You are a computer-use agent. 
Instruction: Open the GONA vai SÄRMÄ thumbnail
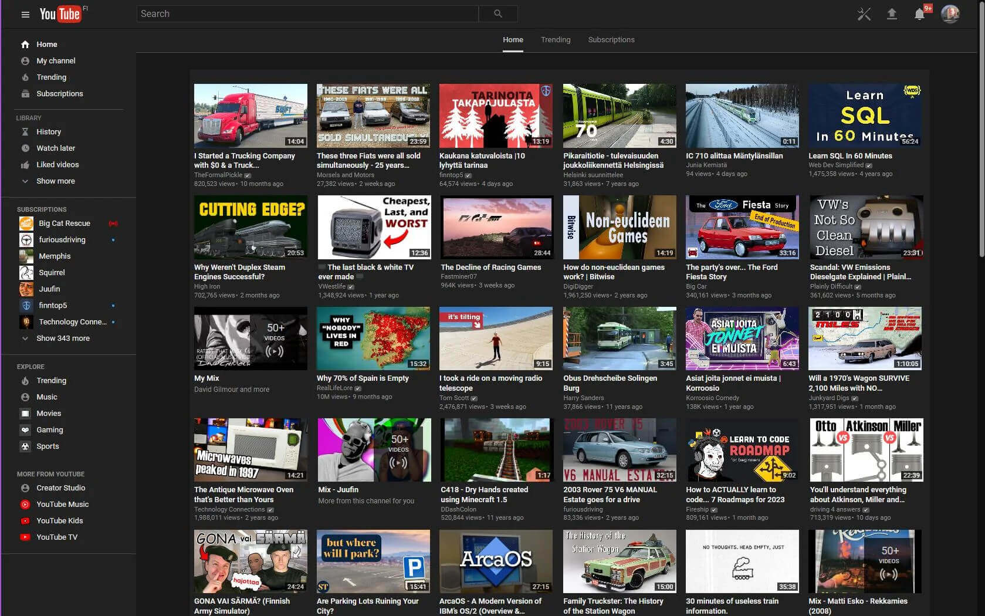pos(251,561)
